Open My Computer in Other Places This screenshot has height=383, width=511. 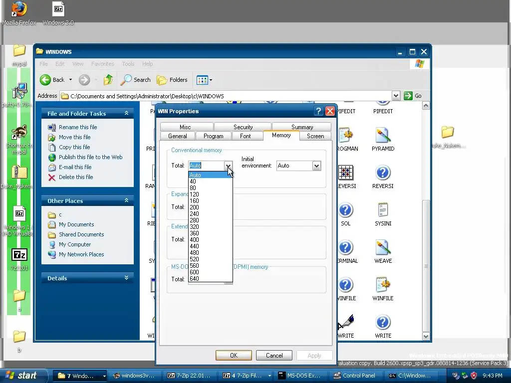[x=75, y=244]
